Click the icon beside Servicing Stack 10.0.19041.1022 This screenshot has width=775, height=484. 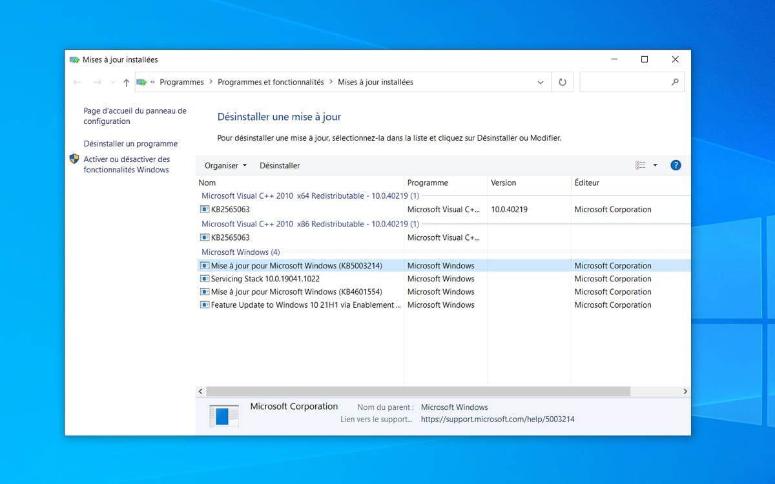(204, 278)
